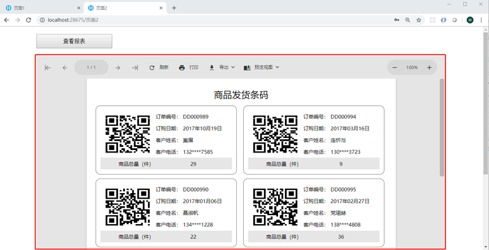The image size is (489, 250).
Task: Click the 打印 text label
Action: click(x=194, y=67)
